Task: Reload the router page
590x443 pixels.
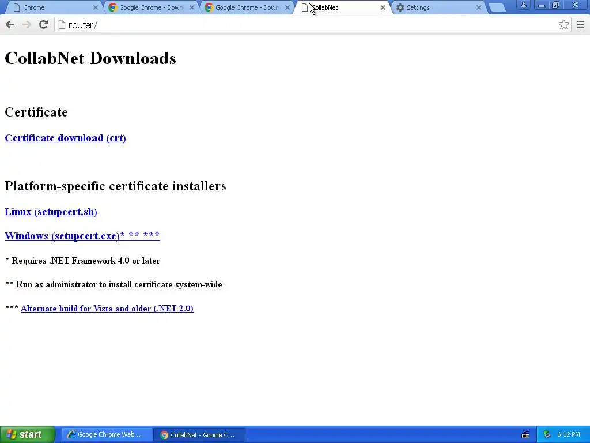Action: [43, 25]
